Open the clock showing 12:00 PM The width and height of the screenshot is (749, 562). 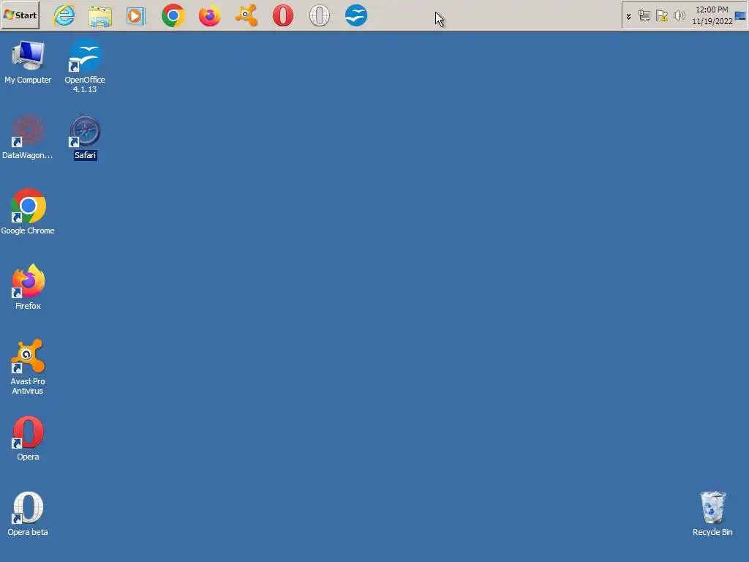coord(712,15)
